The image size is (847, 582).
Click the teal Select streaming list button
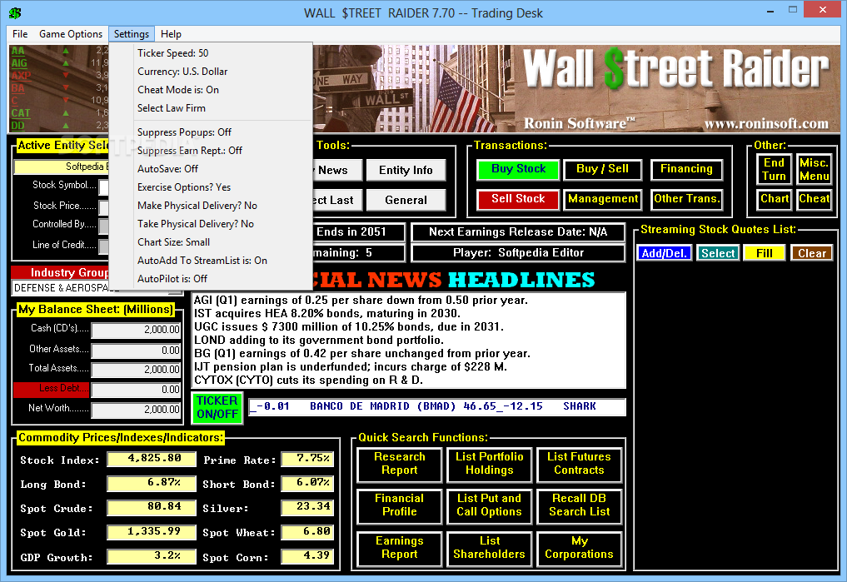pos(717,253)
